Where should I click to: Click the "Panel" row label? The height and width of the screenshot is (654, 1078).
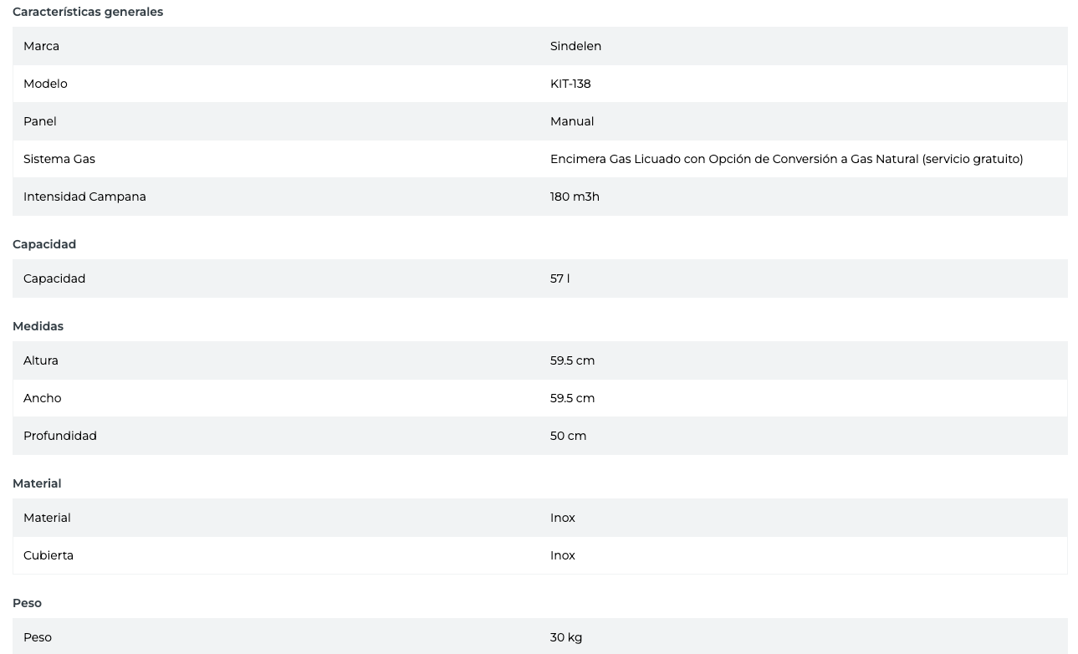40,121
